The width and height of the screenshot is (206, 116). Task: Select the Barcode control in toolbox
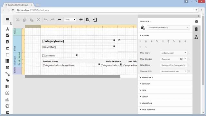7,87
